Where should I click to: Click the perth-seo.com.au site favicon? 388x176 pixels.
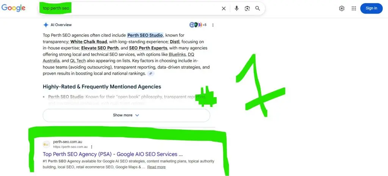pos(46,144)
